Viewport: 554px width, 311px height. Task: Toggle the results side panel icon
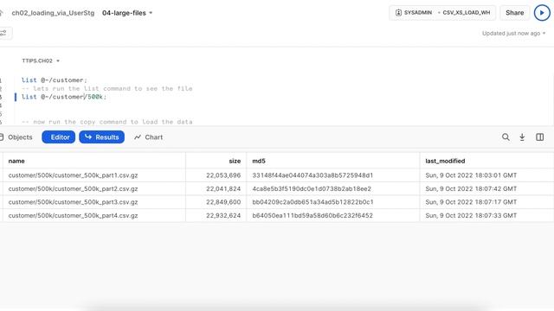coord(539,137)
